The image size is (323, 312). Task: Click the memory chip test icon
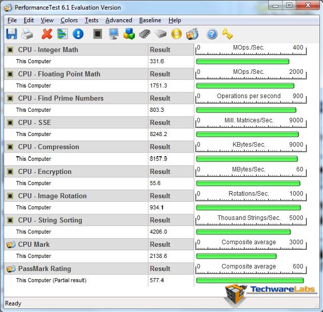pos(145,34)
